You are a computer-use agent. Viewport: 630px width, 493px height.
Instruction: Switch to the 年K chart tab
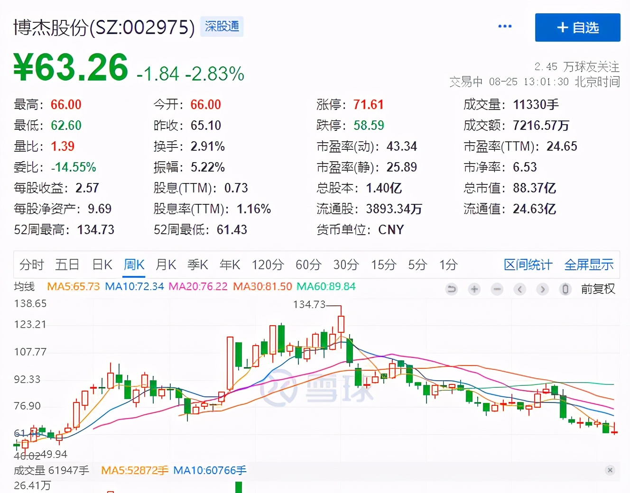[x=230, y=265]
